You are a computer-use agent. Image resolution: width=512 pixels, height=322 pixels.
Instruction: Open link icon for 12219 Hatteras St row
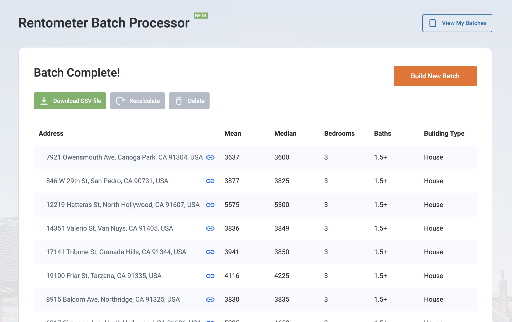click(x=210, y=205)
